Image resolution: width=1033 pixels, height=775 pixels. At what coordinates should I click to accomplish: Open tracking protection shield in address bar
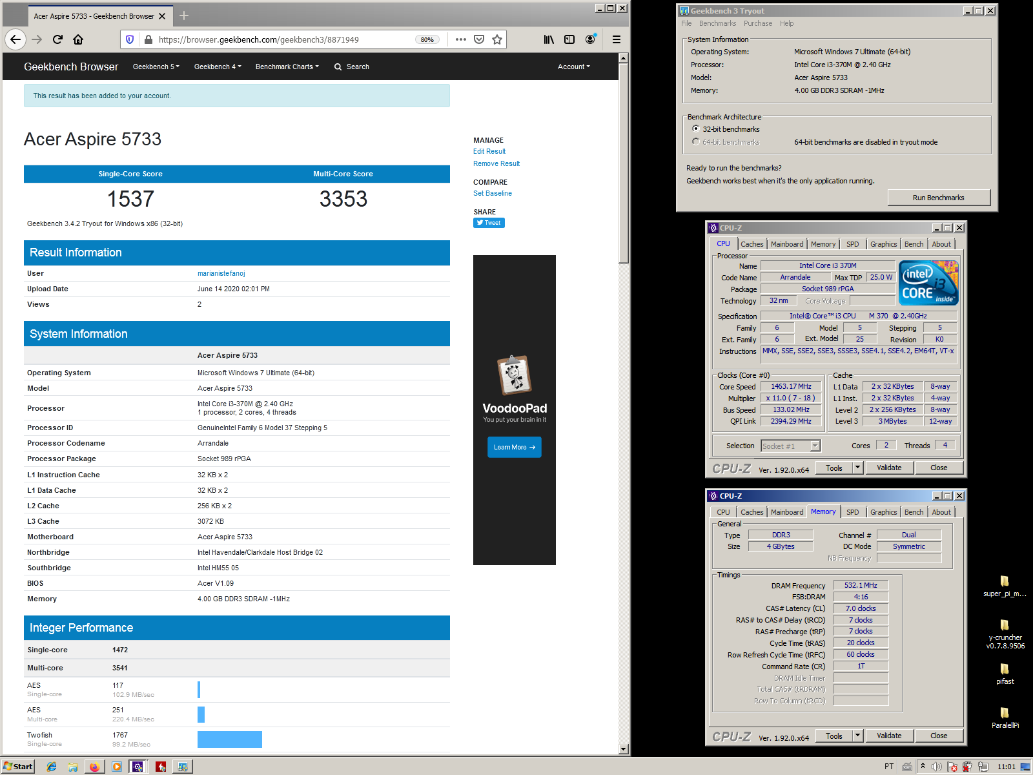(130, 39)
